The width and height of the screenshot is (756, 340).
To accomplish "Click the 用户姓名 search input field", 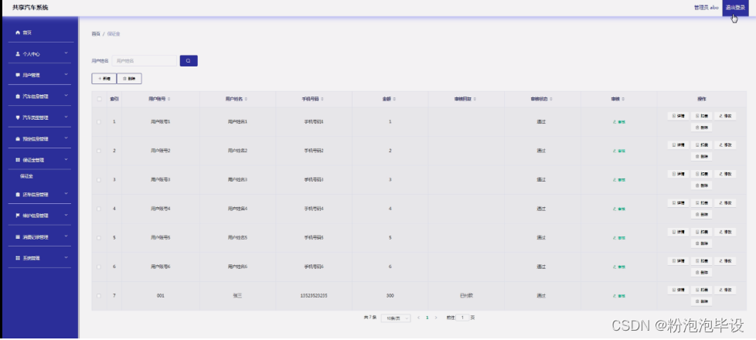I will point(145,61).
